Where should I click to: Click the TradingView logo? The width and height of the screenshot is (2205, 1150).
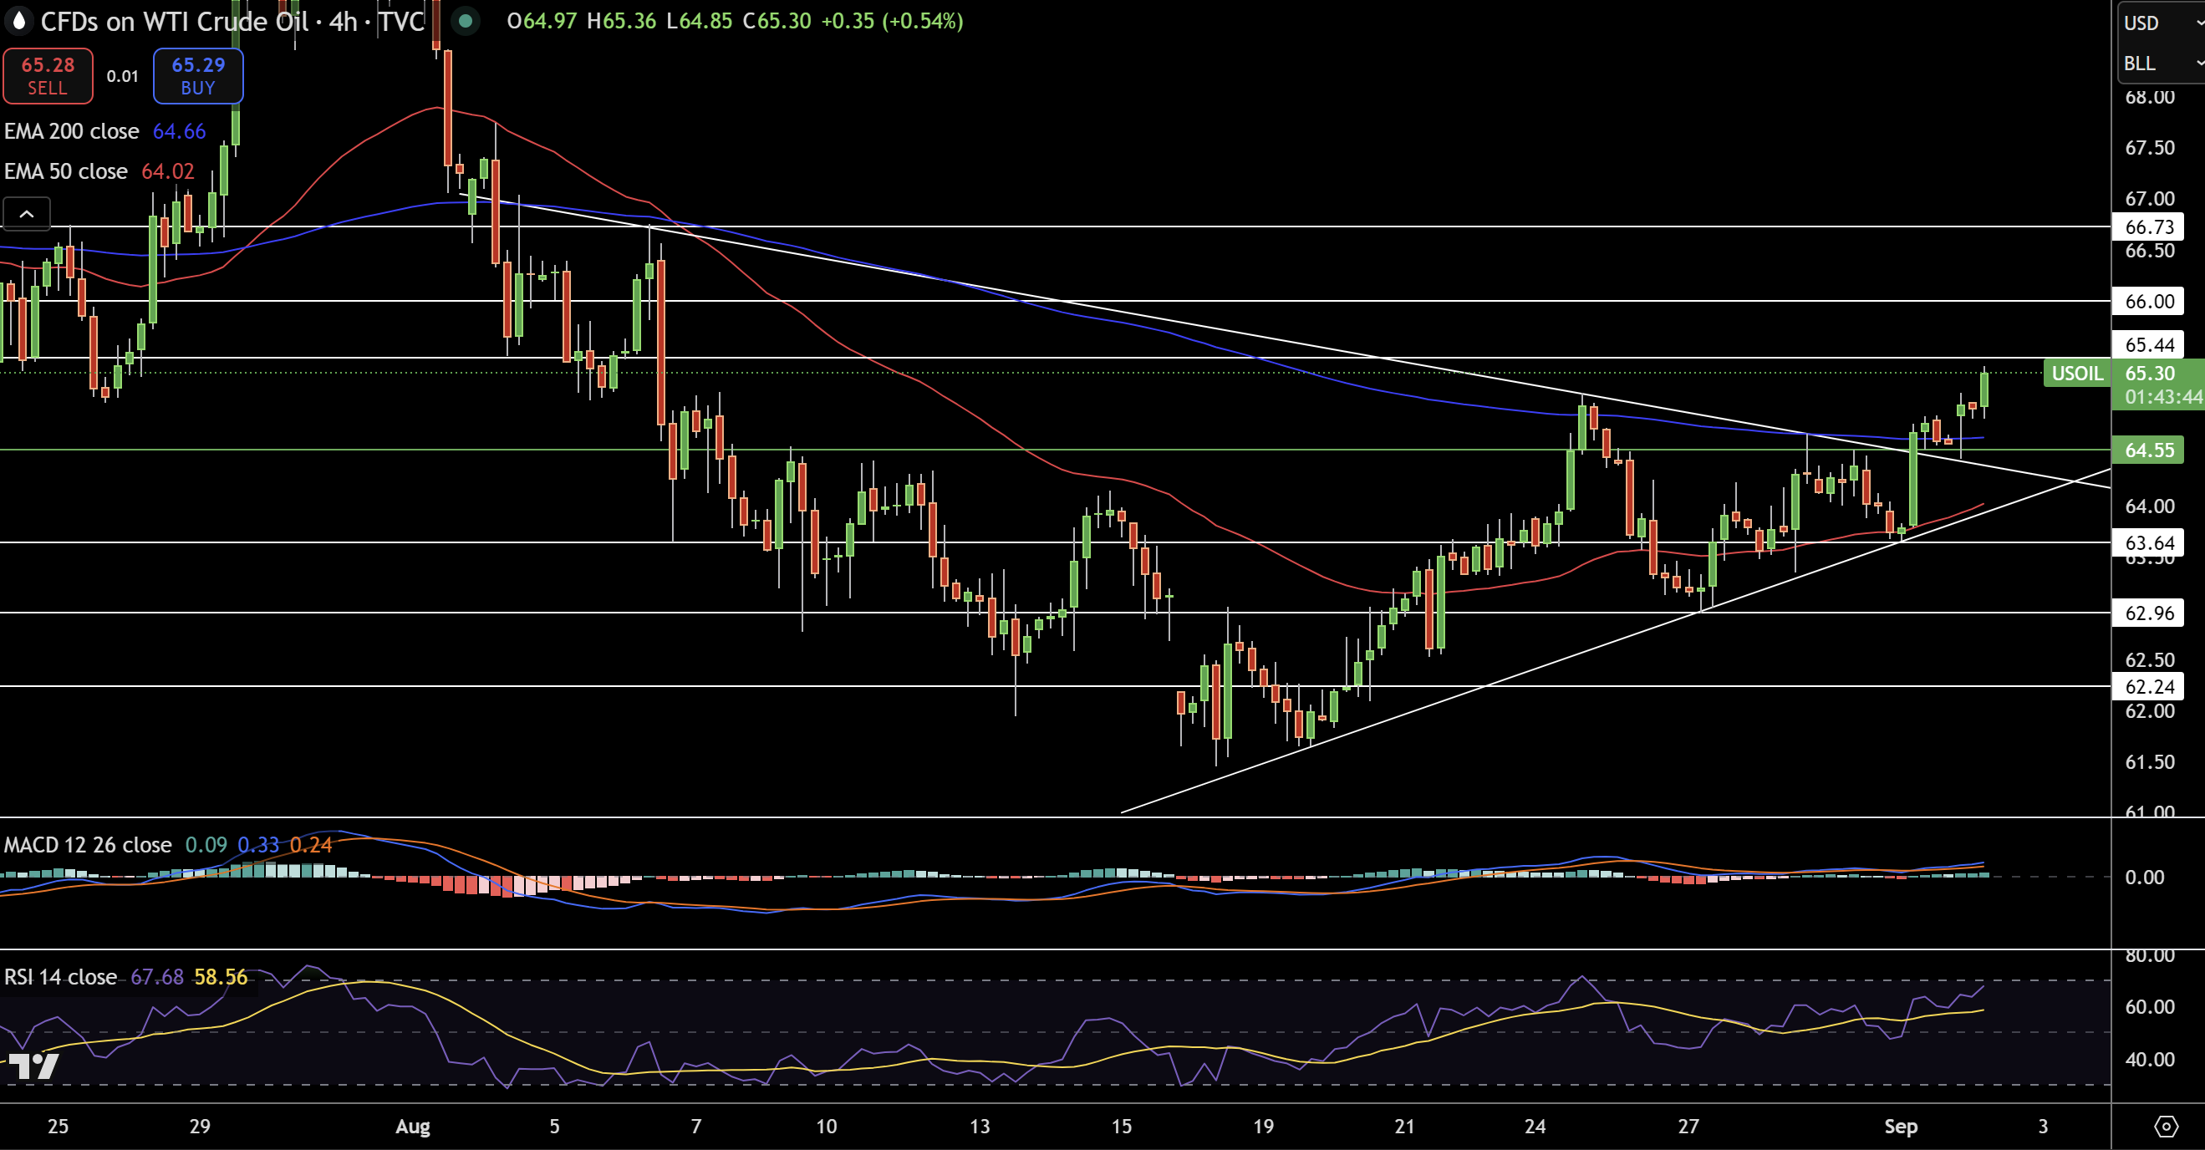33,1066
